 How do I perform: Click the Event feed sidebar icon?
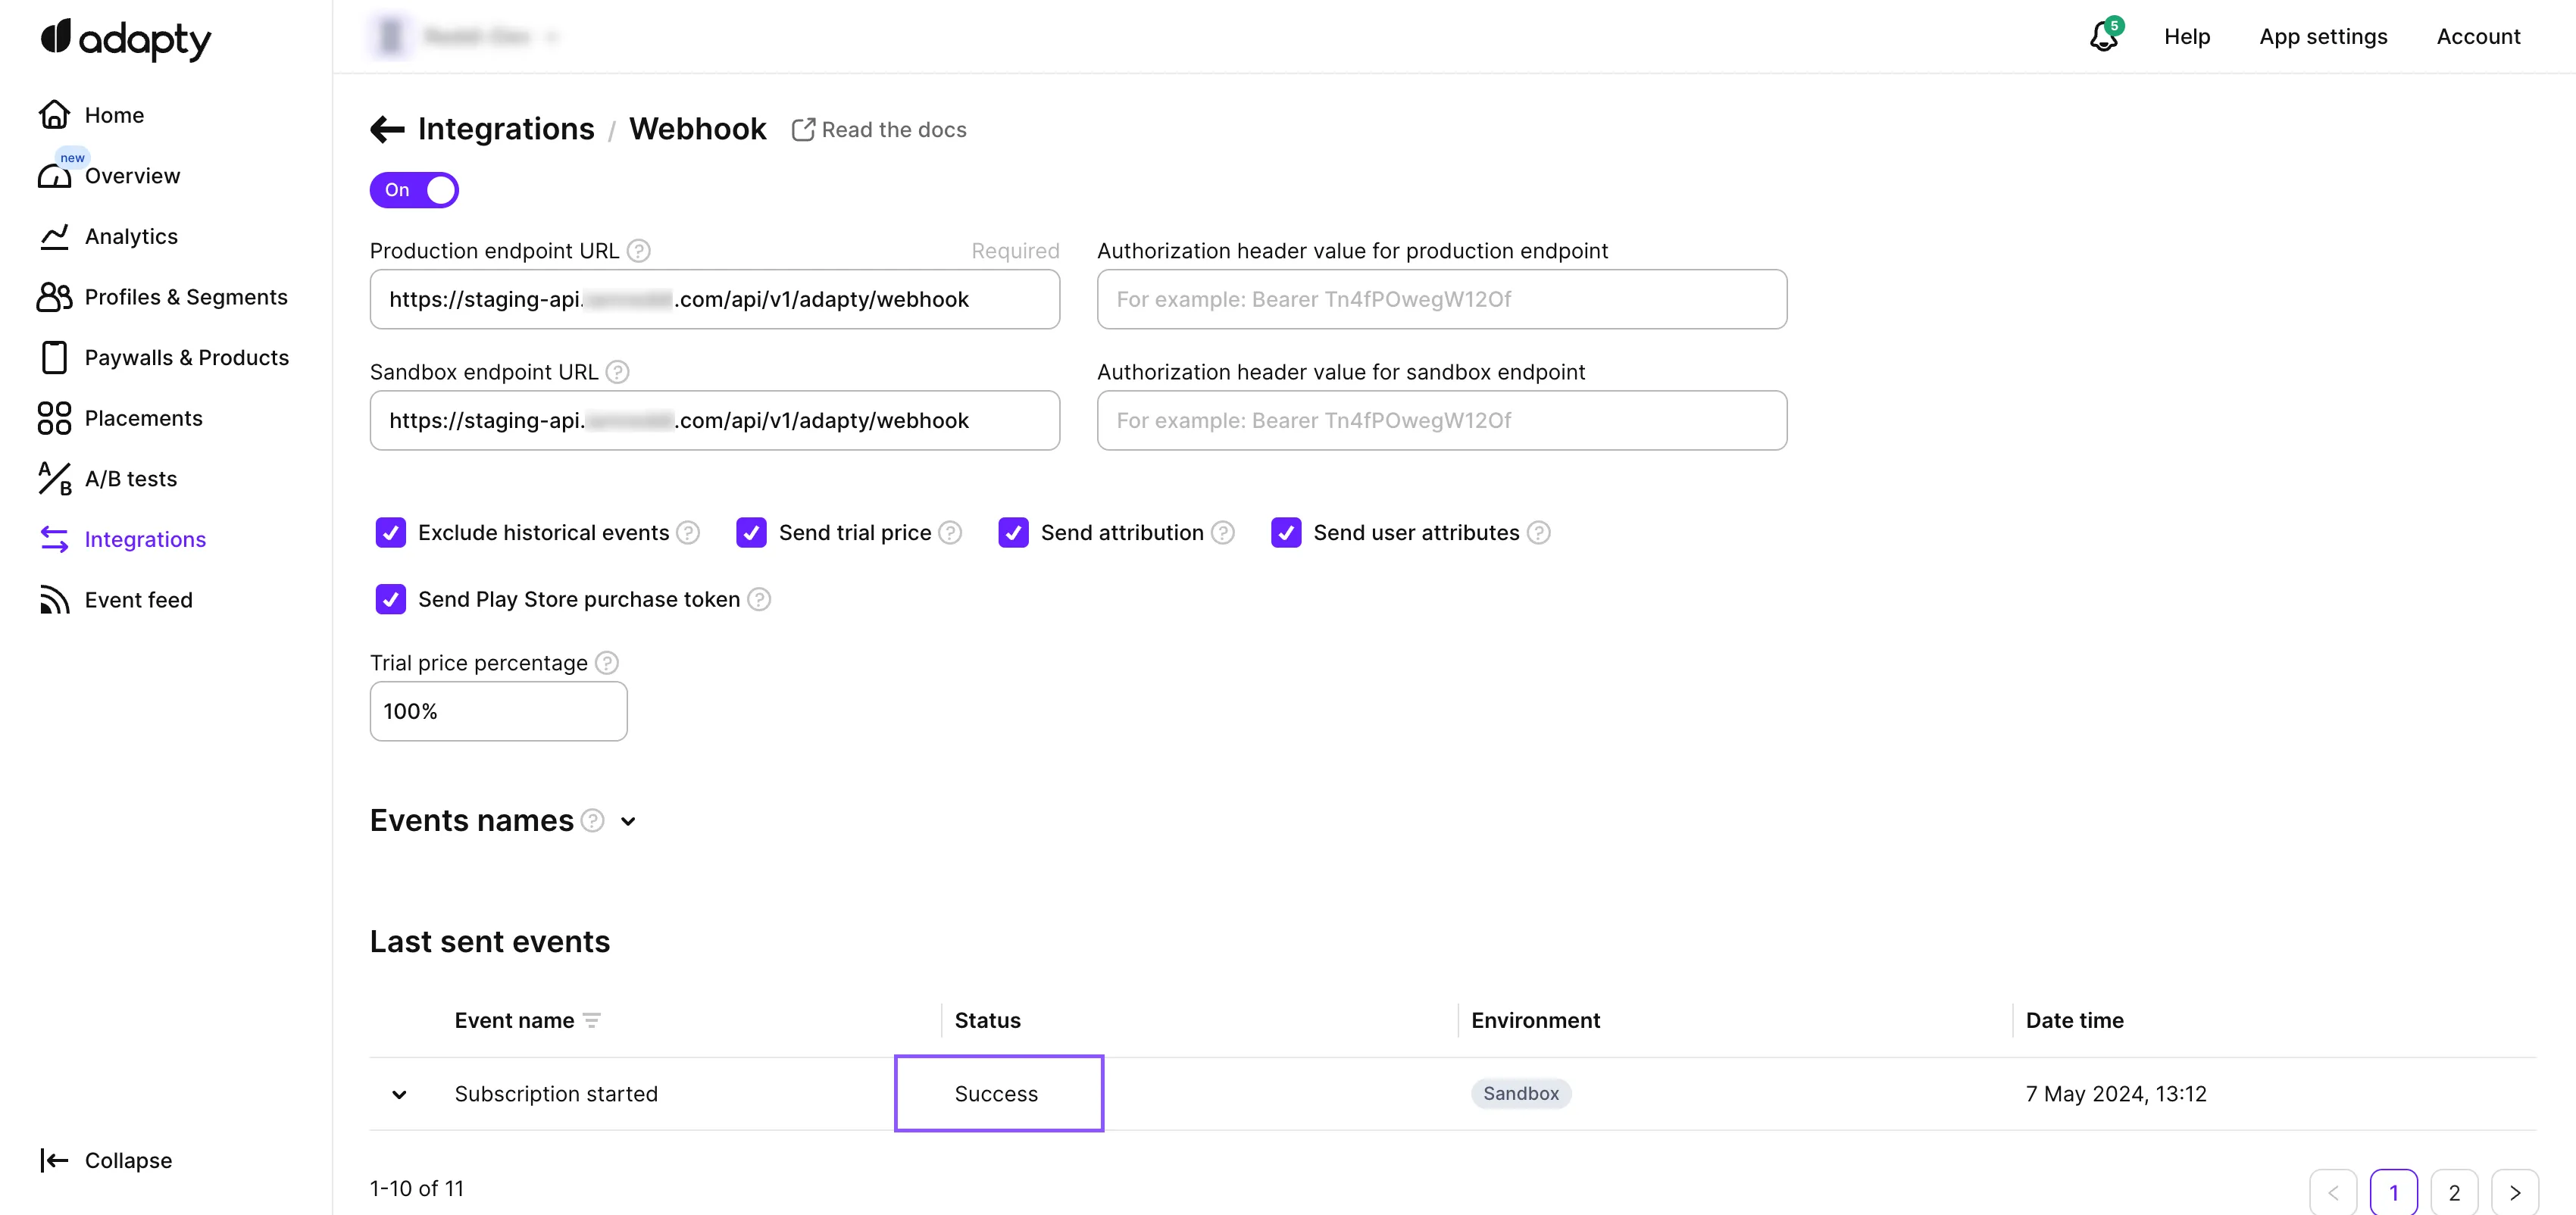click(54, 600)
